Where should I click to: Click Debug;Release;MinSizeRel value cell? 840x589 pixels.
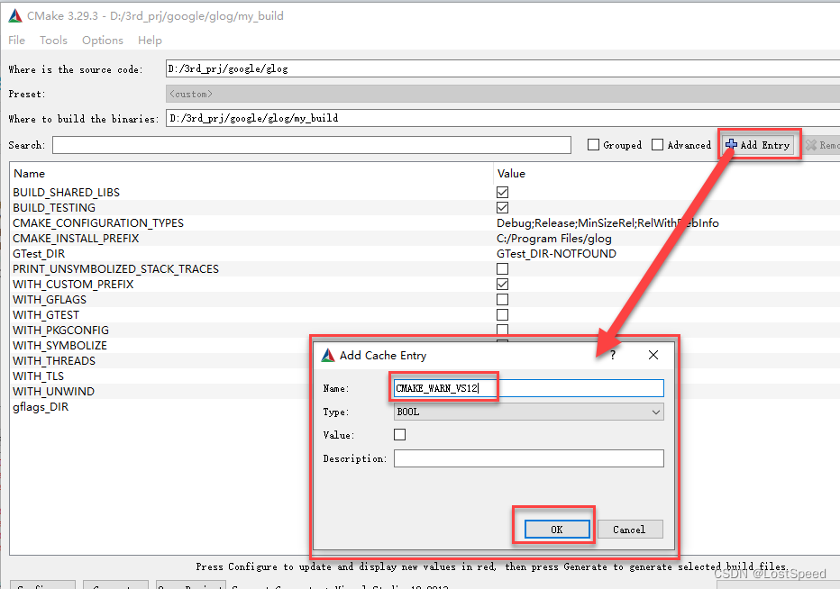pyautogui.click(x=607, y=222)
